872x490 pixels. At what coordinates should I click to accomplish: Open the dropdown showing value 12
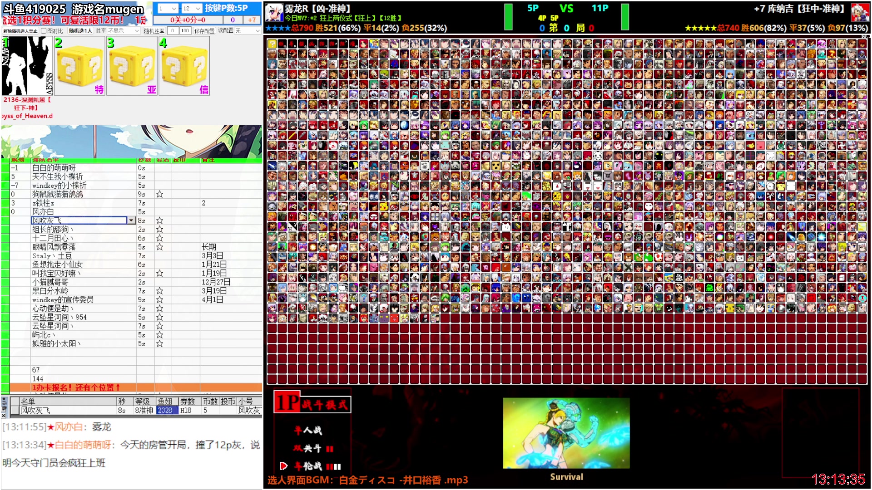[192, 9]
